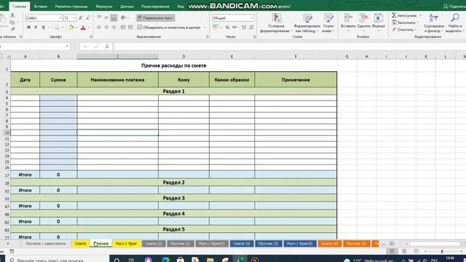Increase indent in alignment group
Screen dimensions: 466x262
pos(130,28)
